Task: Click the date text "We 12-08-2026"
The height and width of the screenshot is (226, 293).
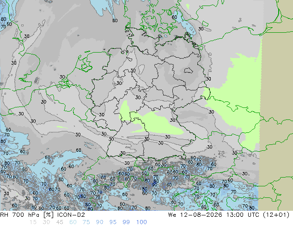Action: [195, 215]
